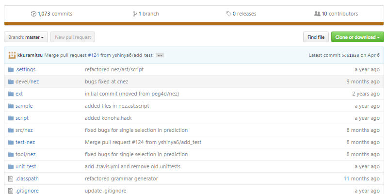Click the New pull request button

[x=73, y=37]
